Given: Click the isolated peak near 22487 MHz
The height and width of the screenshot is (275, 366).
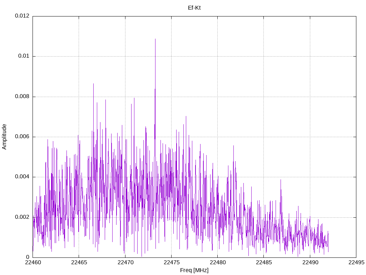Looking at the screenshot, I should click(281, 180).
